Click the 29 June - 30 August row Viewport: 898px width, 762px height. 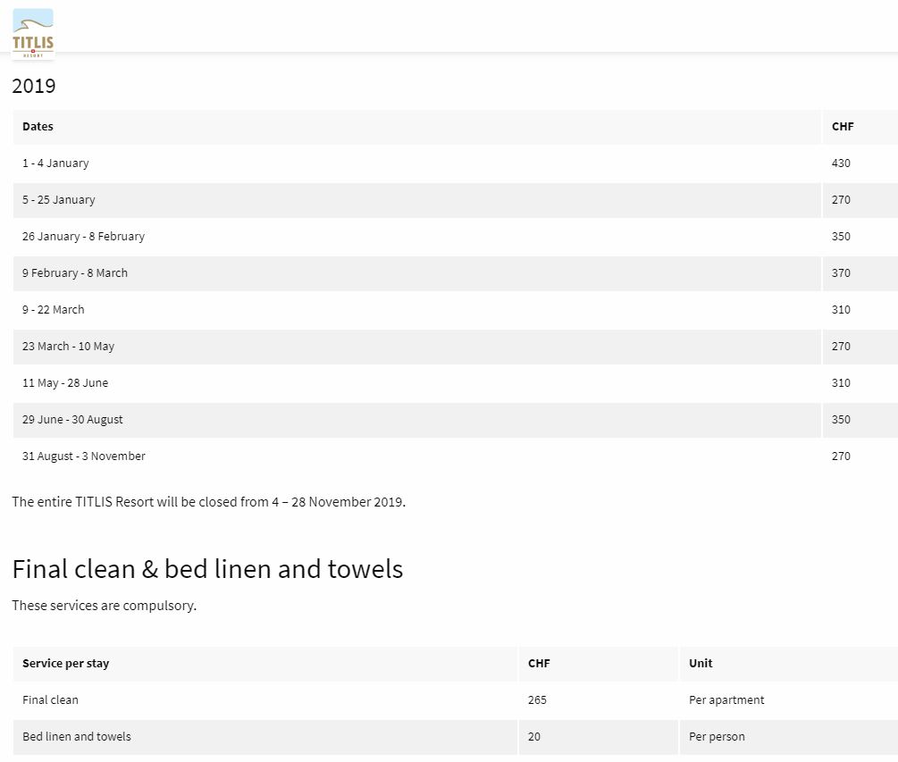(72, 420)
